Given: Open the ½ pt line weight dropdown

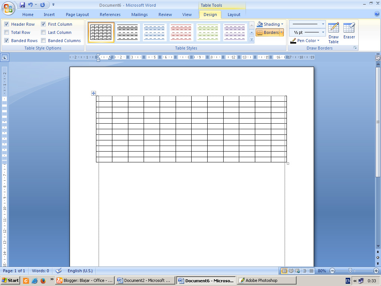Looking at the screenshot, I should click(x=322, y=32).
